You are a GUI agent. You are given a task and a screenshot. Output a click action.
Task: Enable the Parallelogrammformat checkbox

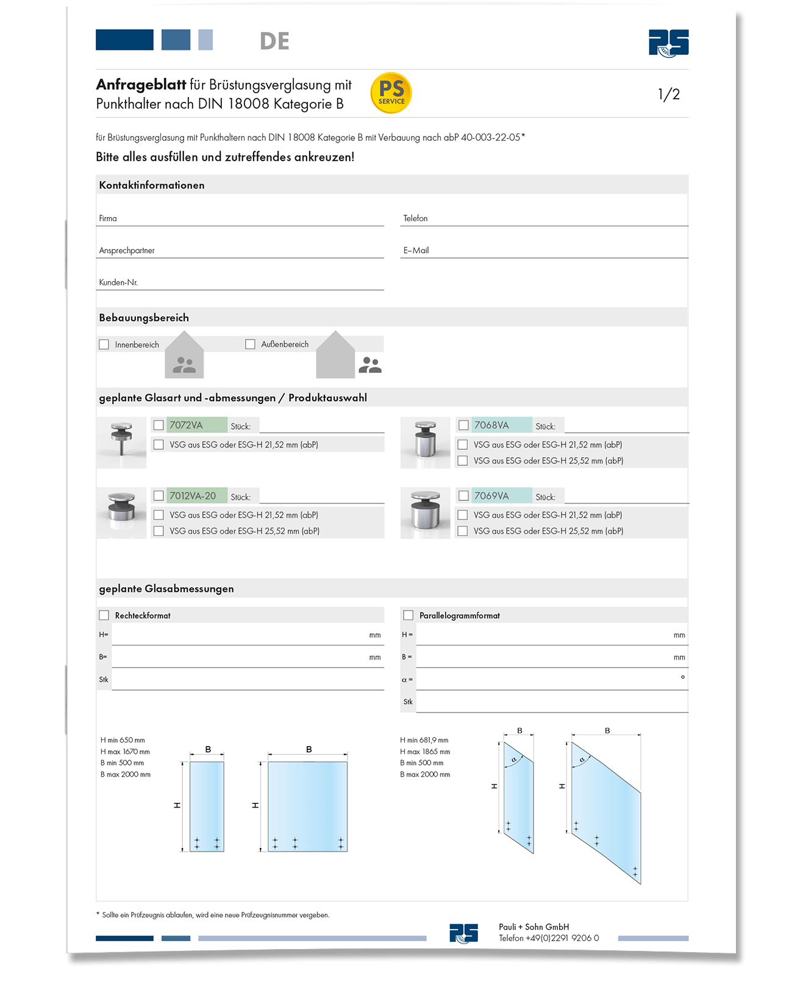[409, 615]
